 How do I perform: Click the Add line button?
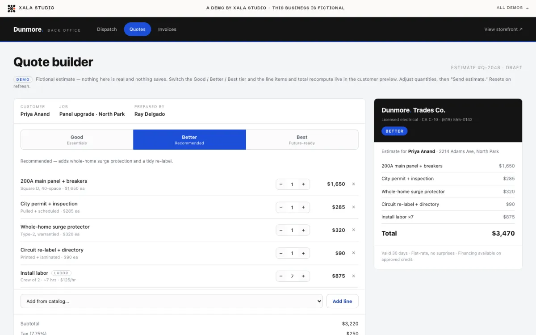342,301
